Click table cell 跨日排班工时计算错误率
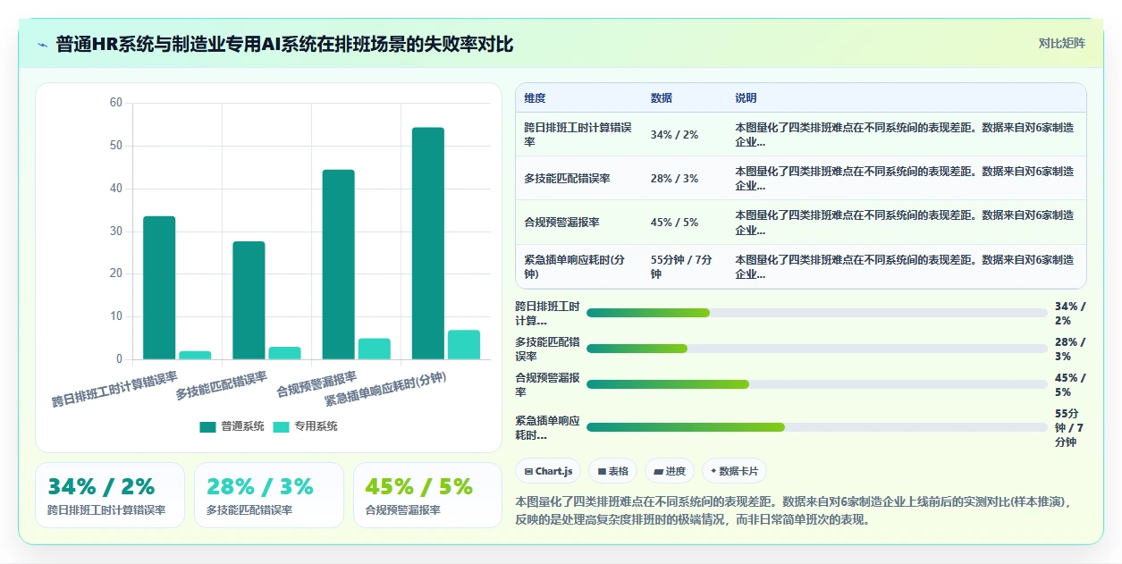1122x564 pixels. point(578,134)
